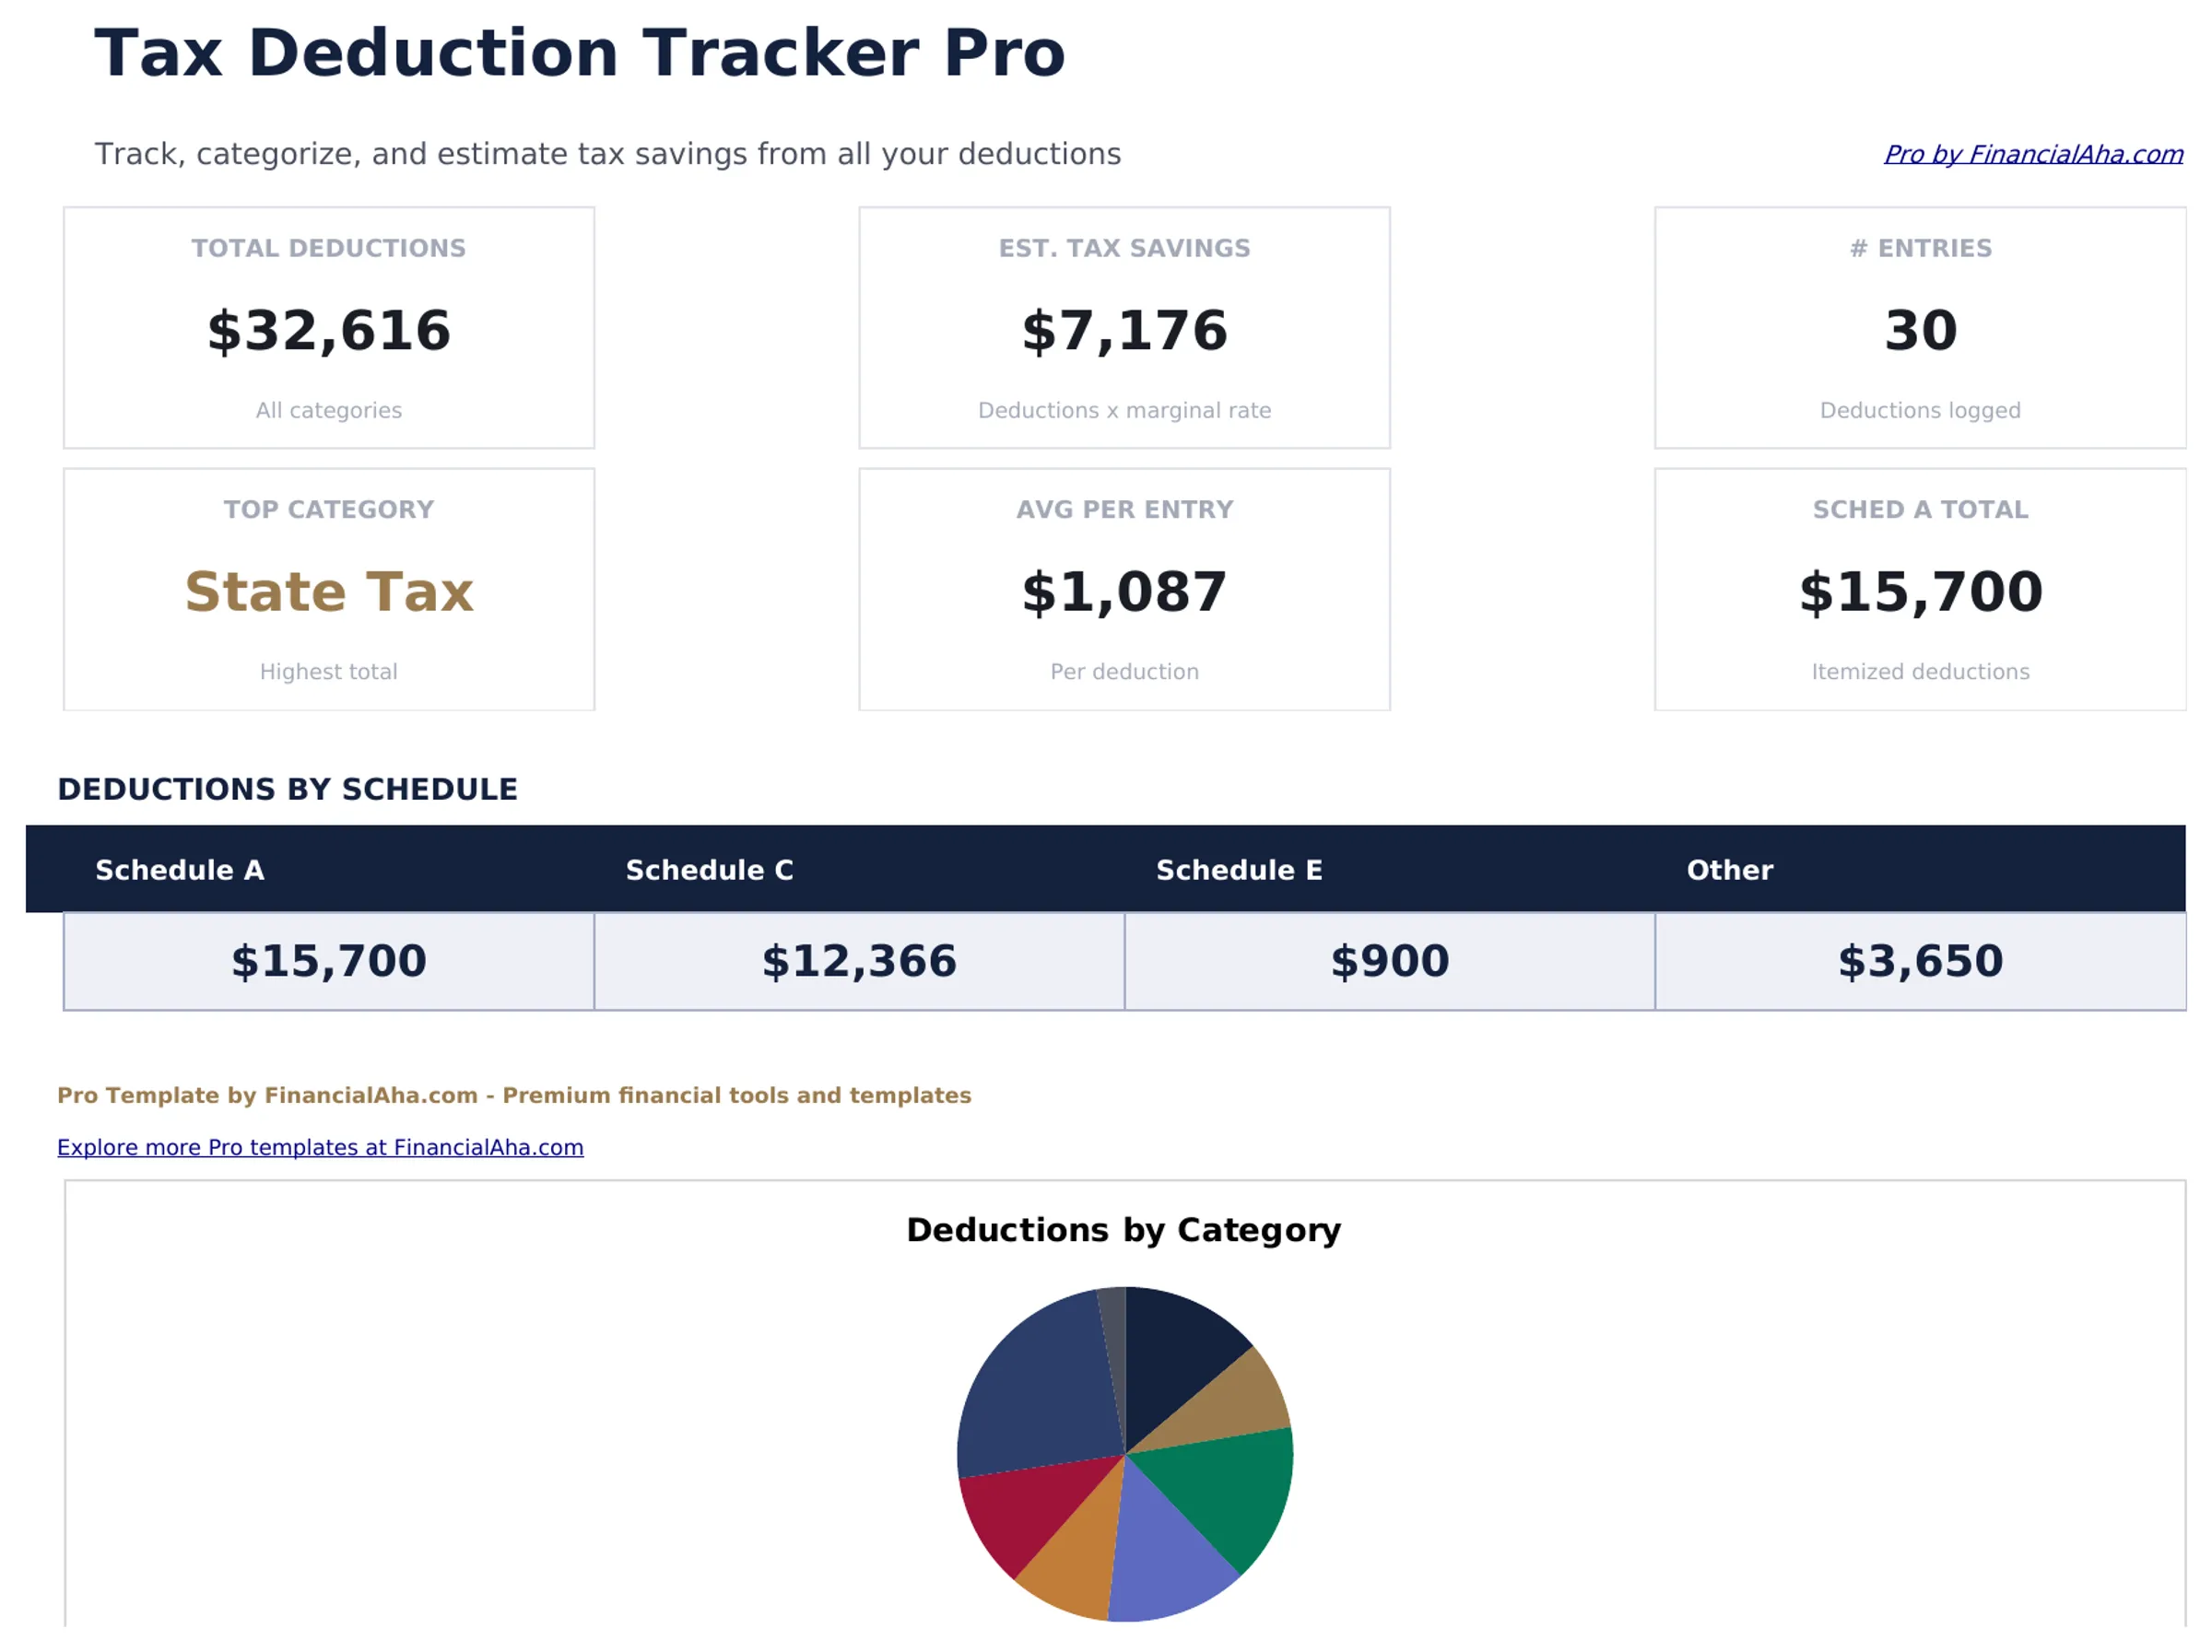Select the Schedule E column header
Image resolution: width=2212 pixels, height=1652 pixels.
(1239, 870)
